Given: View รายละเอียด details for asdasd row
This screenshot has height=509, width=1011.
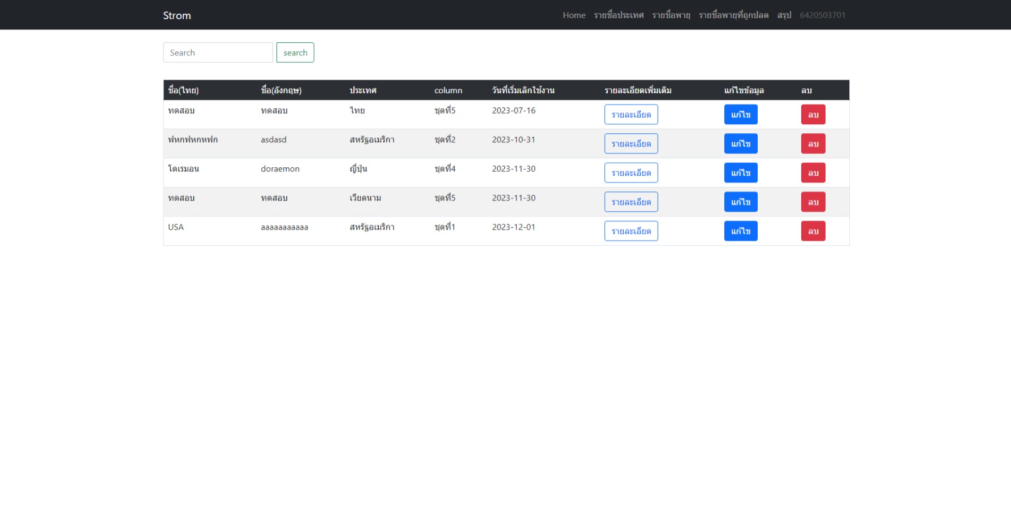Looking at the screenshot, I should pyautogui.click(x=631, y=143).
